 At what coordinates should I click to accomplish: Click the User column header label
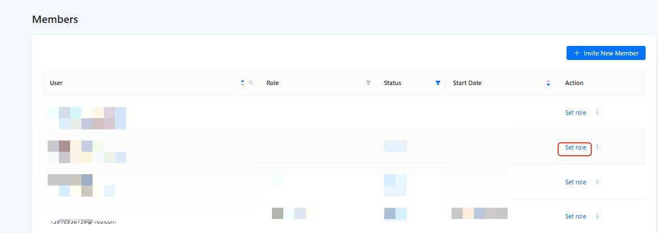tap(56, 83)
